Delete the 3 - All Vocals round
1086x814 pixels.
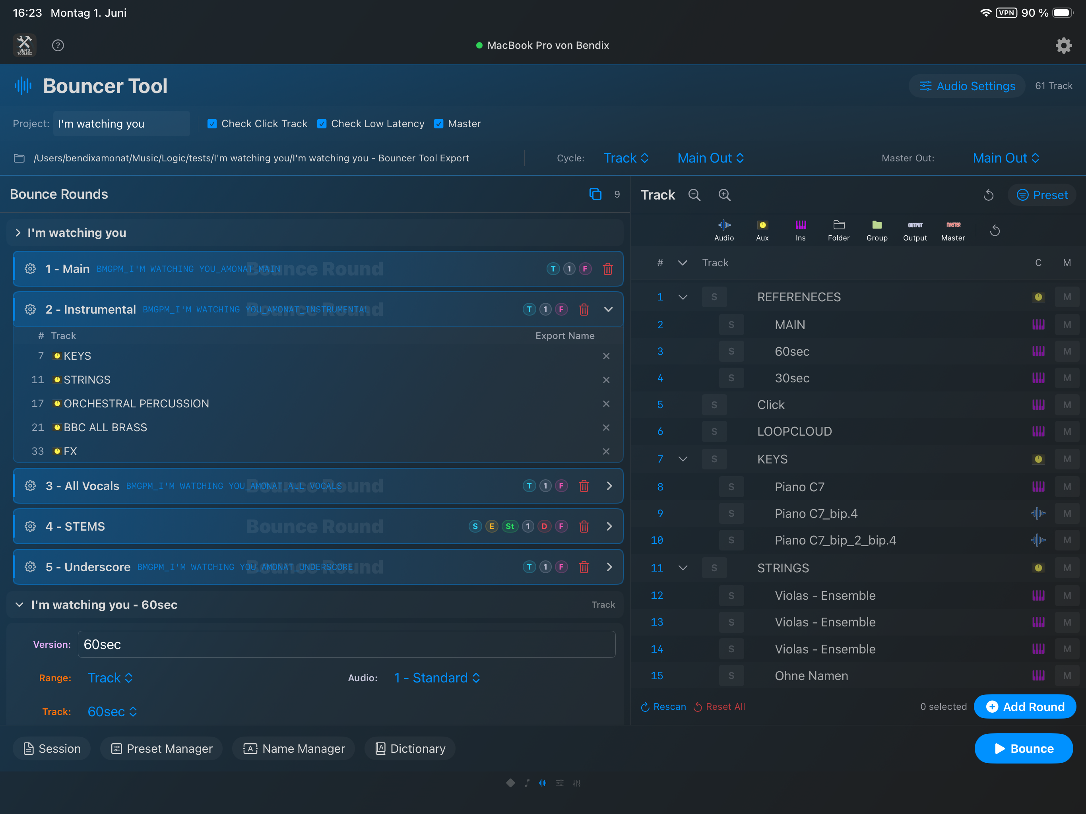[x=584, y=486]
